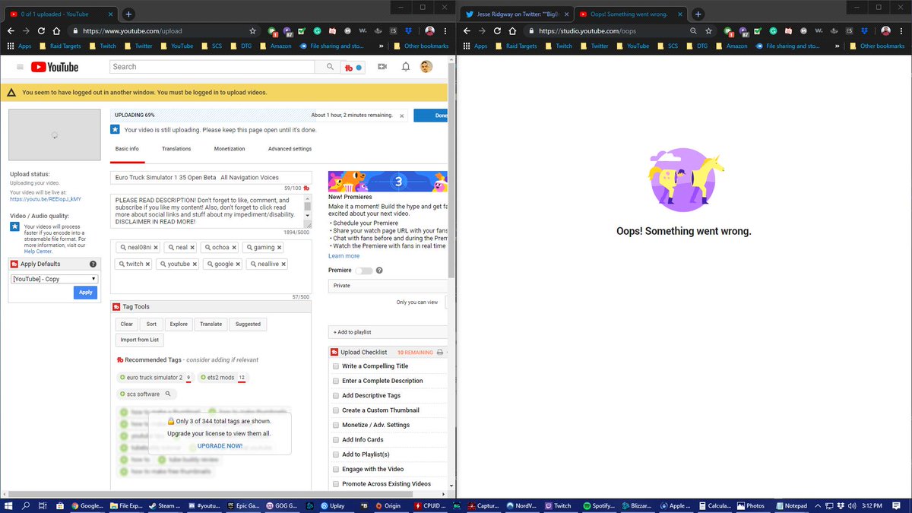The width and height of the screenshot is (912, 513).
Task: Check 'Monetize / Adv. Settings'
Action: [x=336, y=425]
